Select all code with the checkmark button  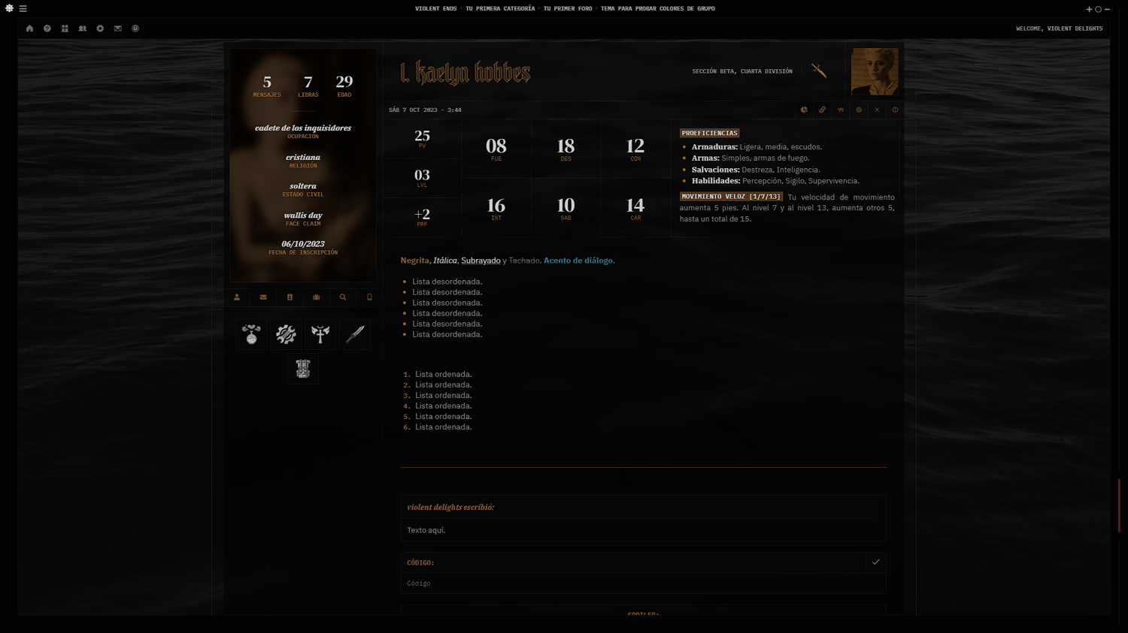[876, 562]
